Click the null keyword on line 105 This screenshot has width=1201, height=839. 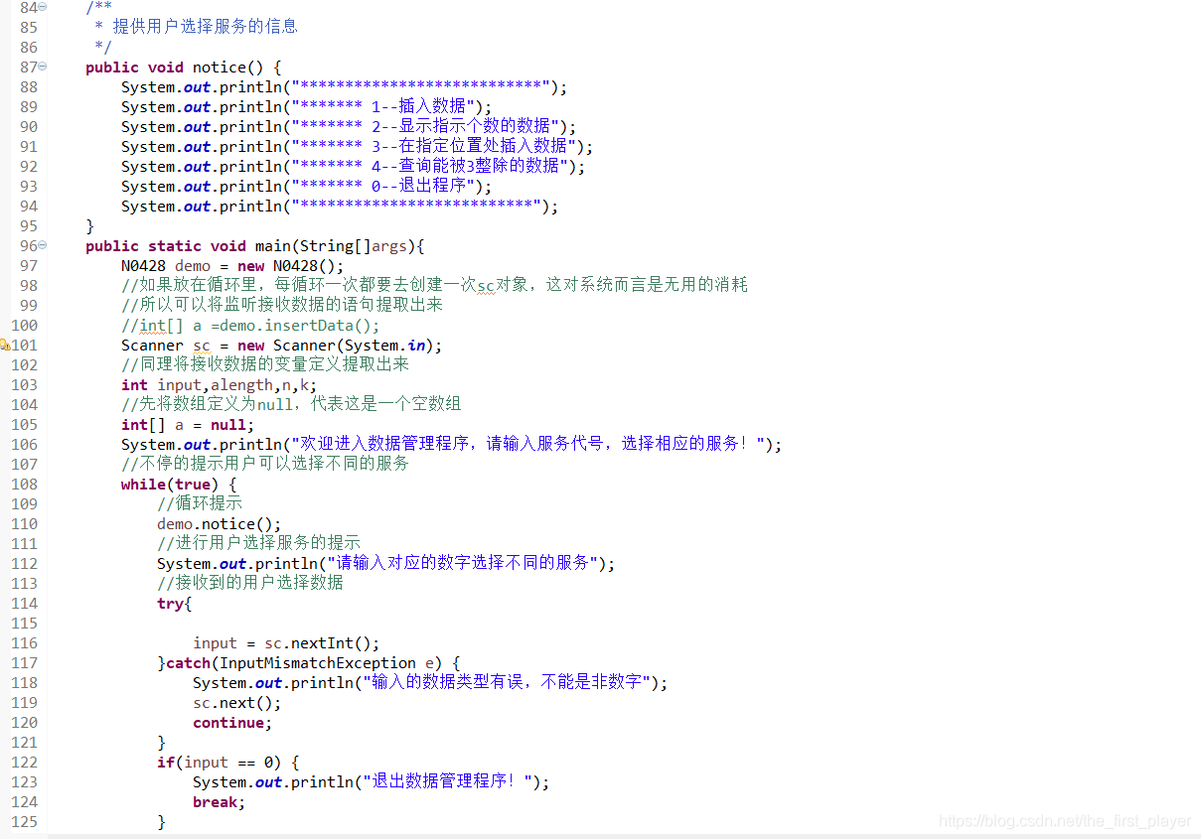click(228, 424)
